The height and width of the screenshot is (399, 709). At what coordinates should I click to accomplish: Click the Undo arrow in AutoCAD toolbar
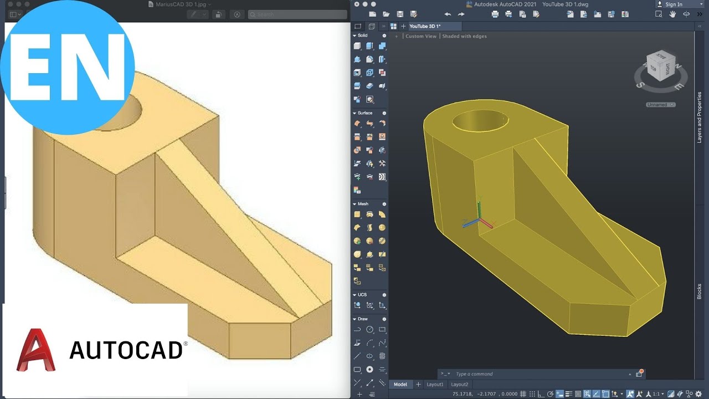(448, 14)
